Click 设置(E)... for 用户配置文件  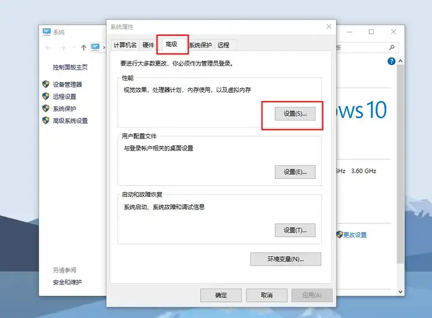(x=295, y=172)
